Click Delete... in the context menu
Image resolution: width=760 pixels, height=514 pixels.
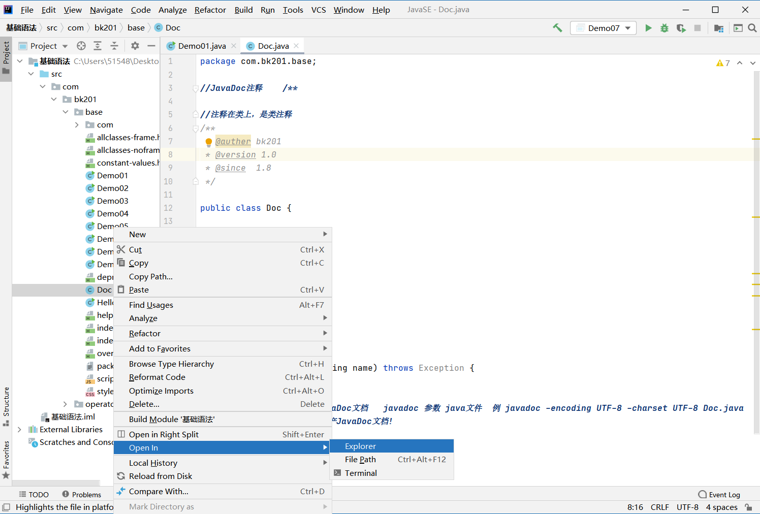click(x=223, y=404)
